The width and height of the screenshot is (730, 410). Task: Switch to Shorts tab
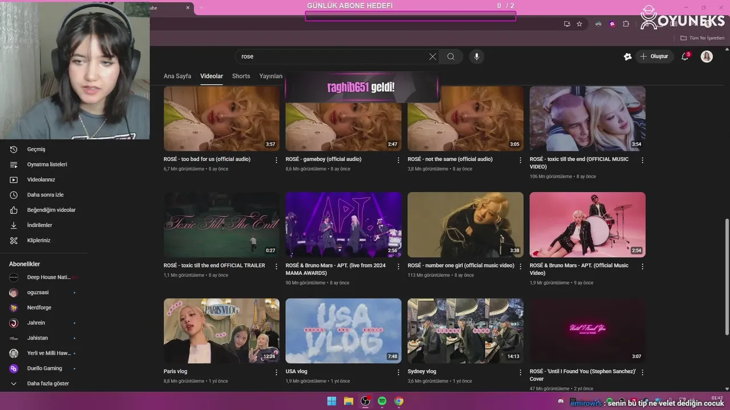coord(241,76)
